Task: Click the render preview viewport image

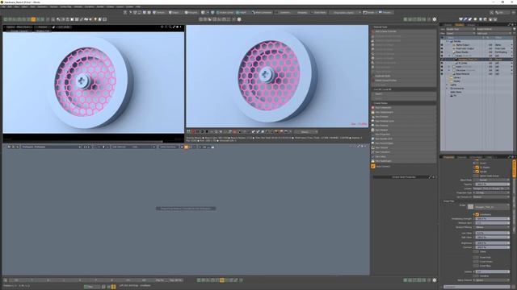Action: tap(277, 77)
